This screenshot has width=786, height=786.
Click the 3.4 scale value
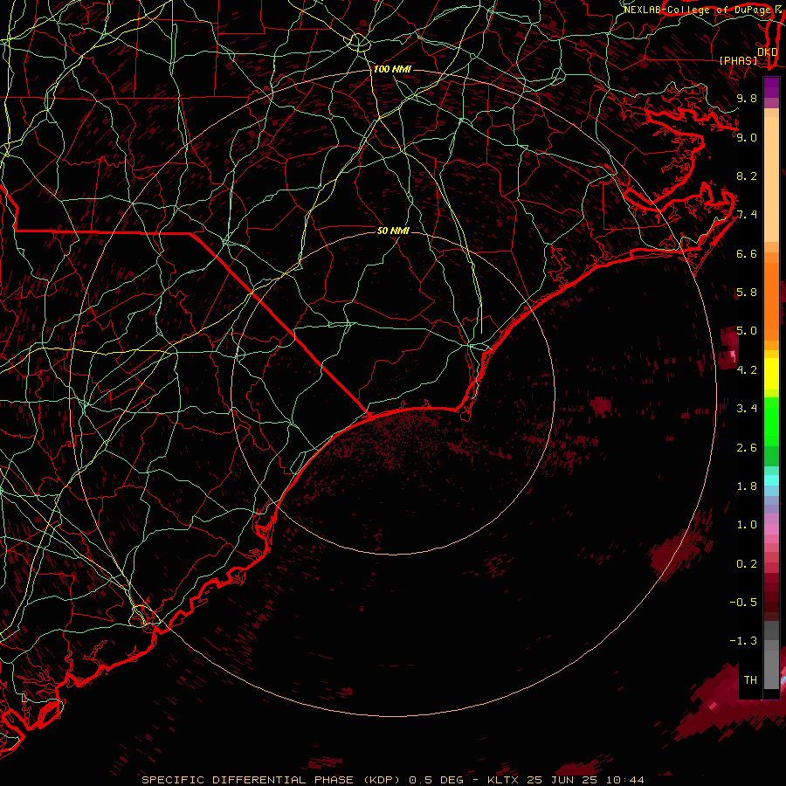(747, 409)
